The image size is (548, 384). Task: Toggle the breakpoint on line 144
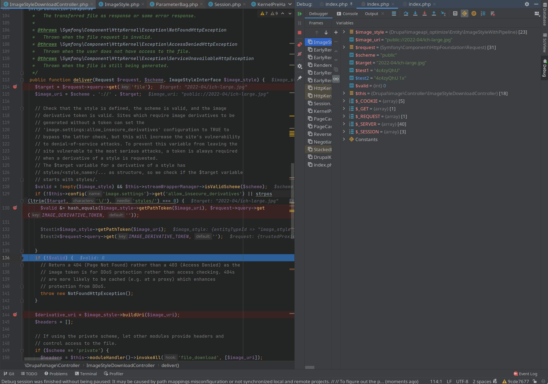point(15,315)
